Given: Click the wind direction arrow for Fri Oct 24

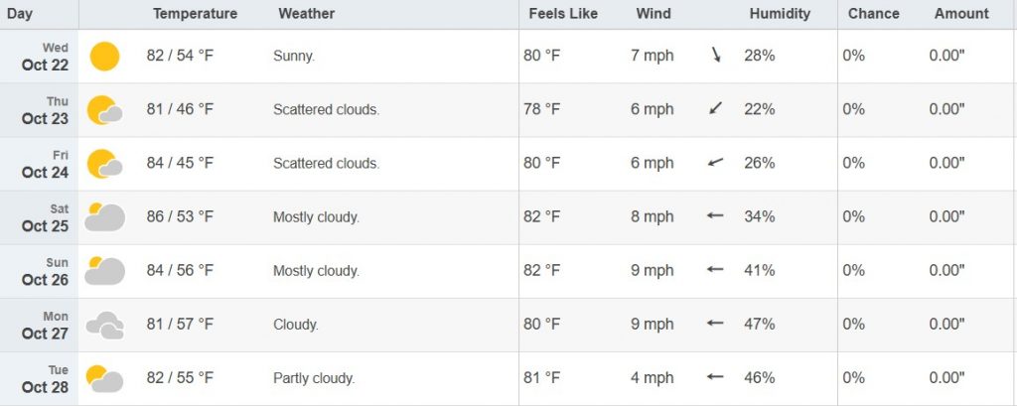Looking at the screenshot, I should point(715,163).
